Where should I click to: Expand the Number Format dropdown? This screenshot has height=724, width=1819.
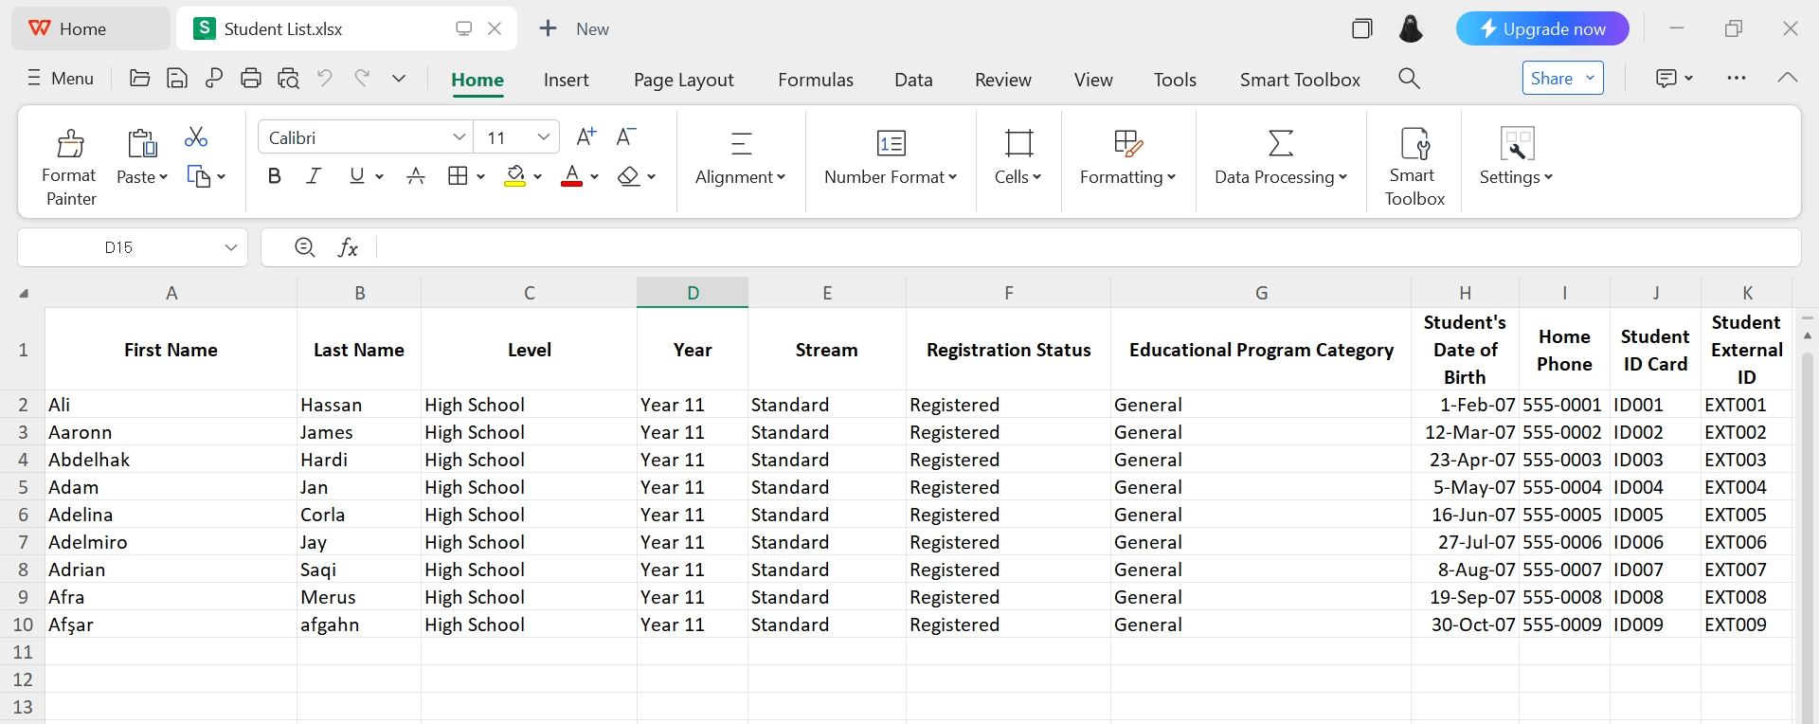891,177
